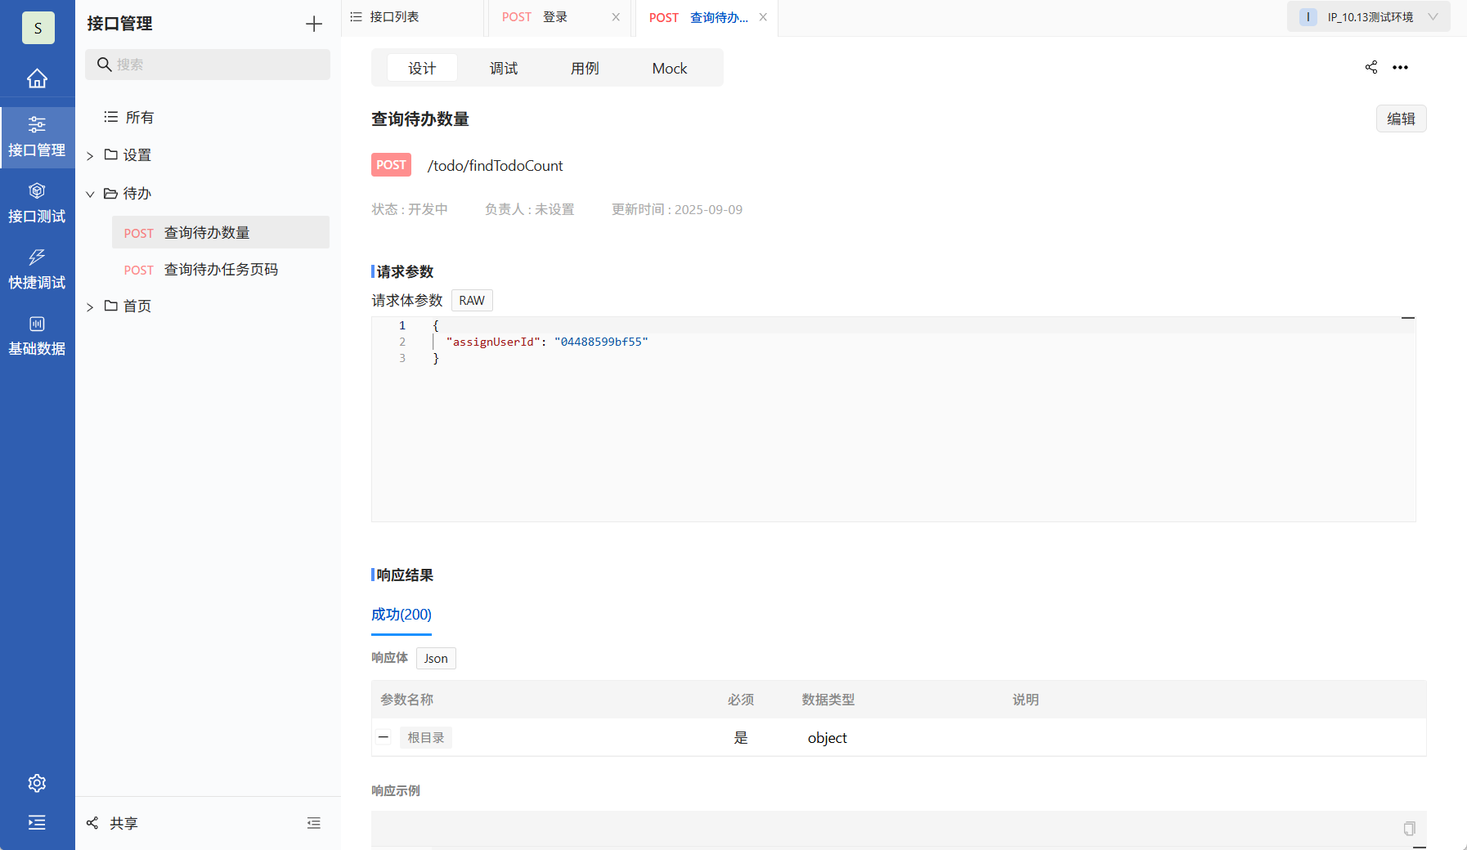
Task: Open the 接口测试 panel in sidebar
Action: pos(38,202)
